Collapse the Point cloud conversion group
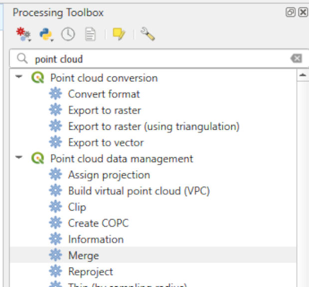This screenshot has height=287, width=309. tap(19, 77)
